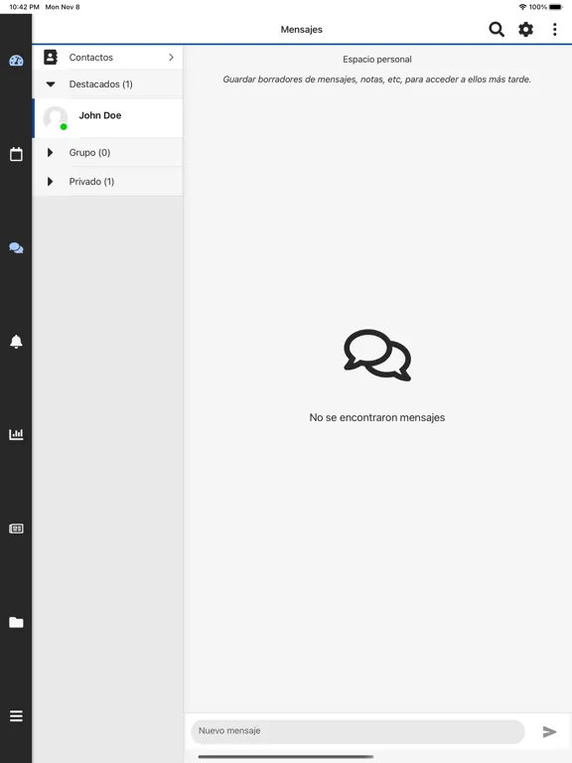Viewport: 572px width, 763px height.
Task: Open message settings gear icon
Action: pyautogui.click(x=525, y=29)
